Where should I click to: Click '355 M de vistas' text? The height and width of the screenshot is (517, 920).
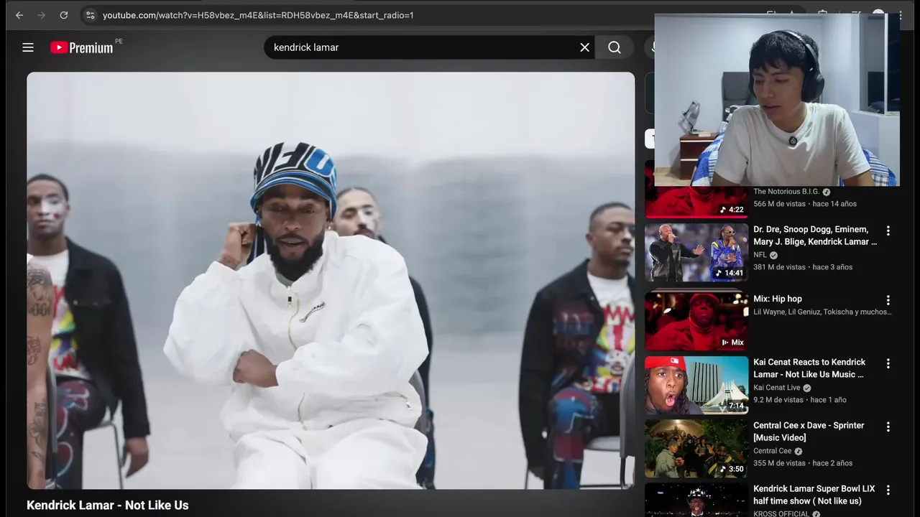(779, 463)
